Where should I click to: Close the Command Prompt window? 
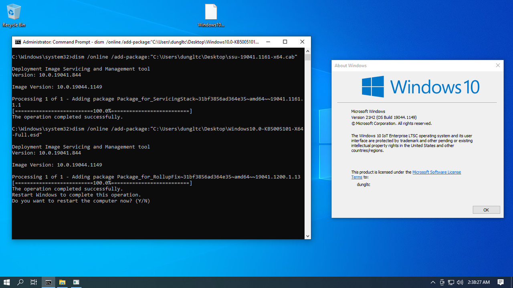click(302, 42)
